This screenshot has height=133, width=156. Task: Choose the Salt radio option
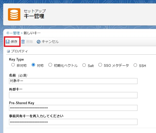(84, 65)
